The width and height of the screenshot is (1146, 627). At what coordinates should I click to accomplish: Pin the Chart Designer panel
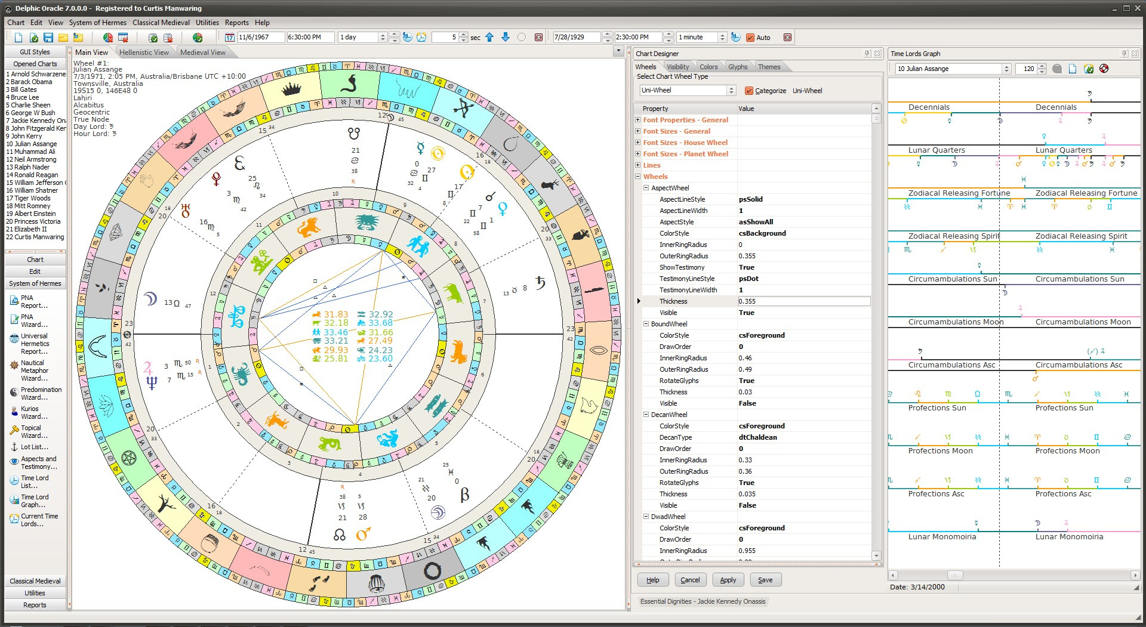(867, 54)
